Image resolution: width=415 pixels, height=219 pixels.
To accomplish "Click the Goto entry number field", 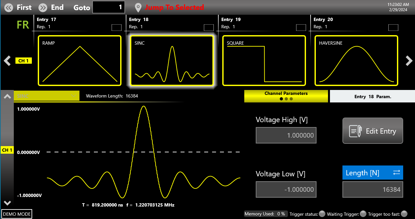I will (x=109, y=7).
